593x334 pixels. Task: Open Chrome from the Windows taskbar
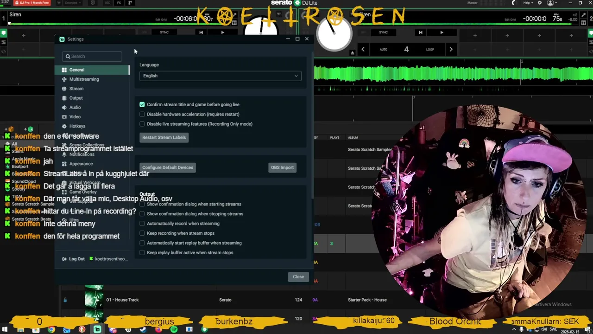[x=51, y=330]
